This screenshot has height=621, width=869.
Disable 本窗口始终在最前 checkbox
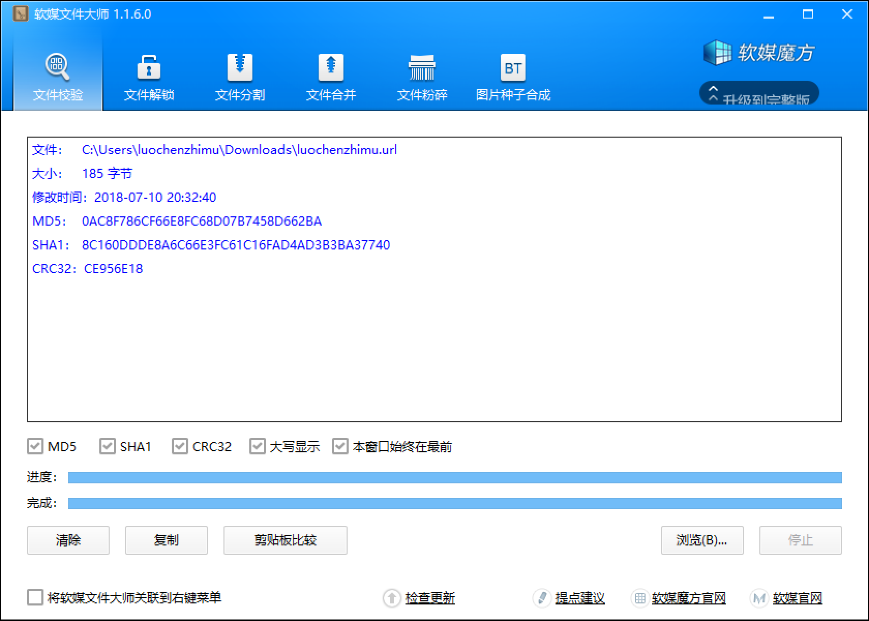coord(340,446)
